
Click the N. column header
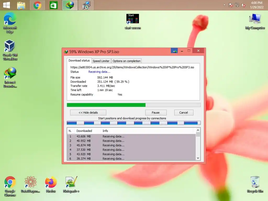point(71,131)
